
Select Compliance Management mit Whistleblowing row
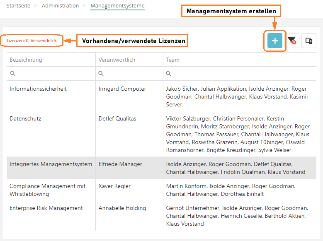click(x=46, y=190)
